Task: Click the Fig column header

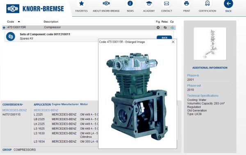Action: click(158, 22)
